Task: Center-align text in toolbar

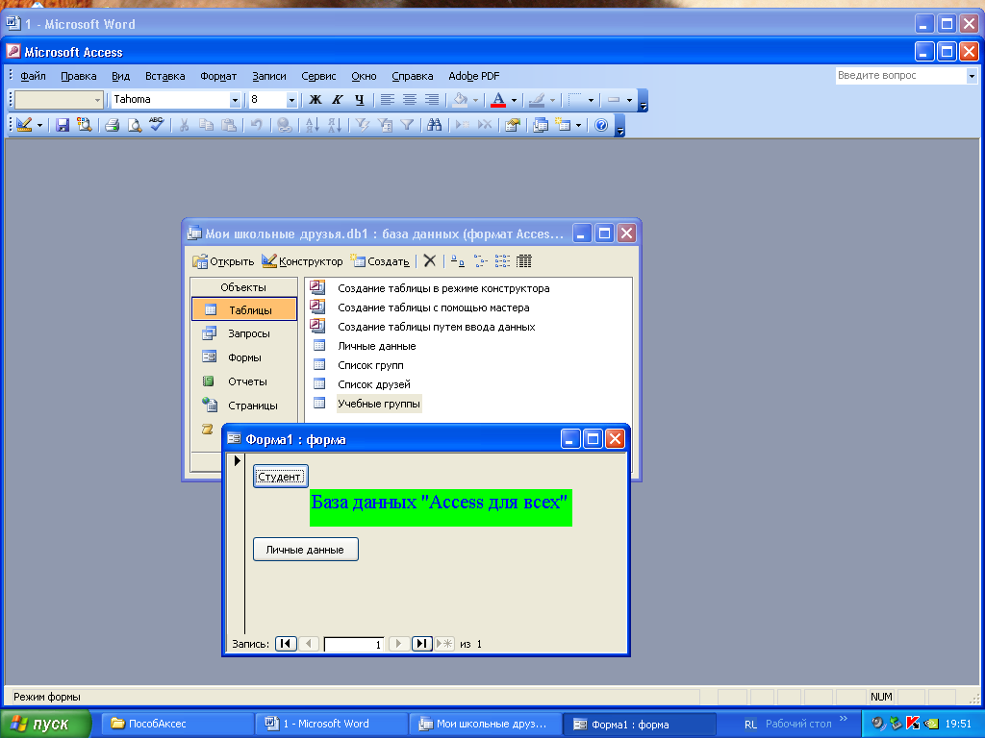Action: click(410, 99)
